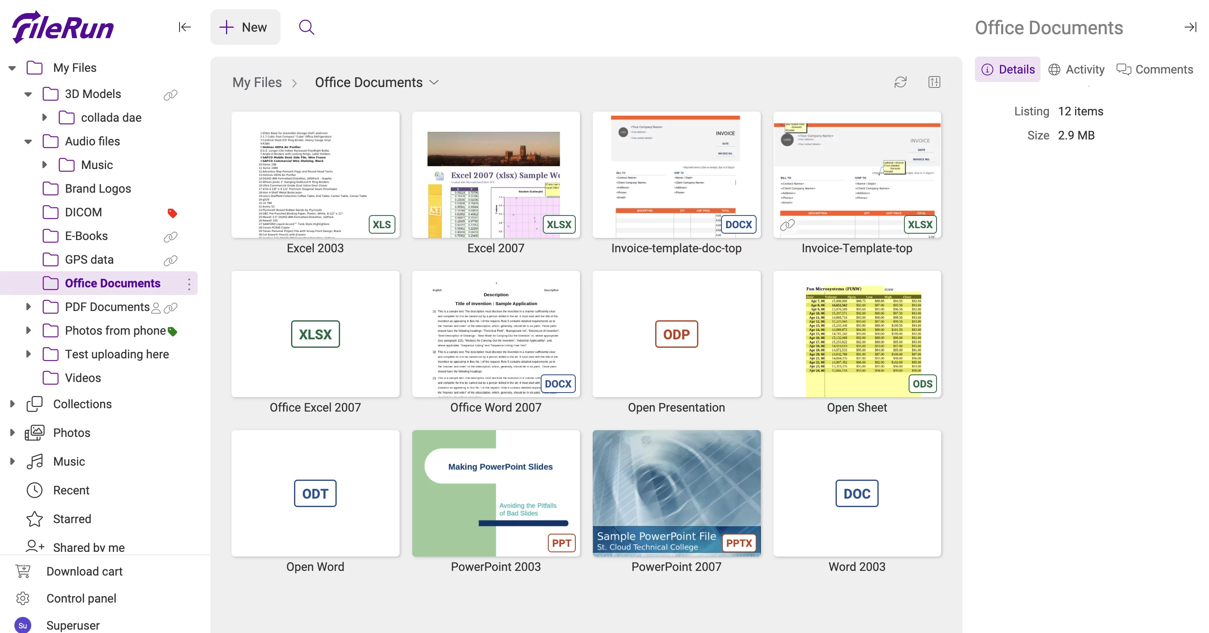Select the Starred sidebar item
1209x633 pixels.
[x=72, y=518]
